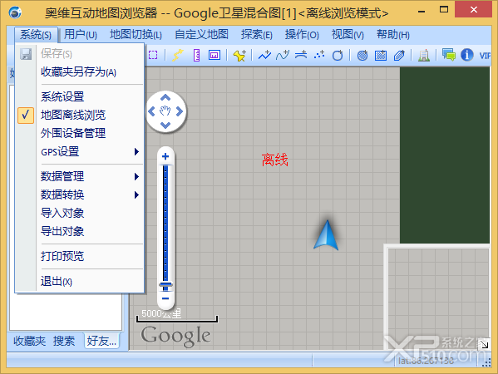This screenshot has height=374, width=498.
Task: Click the hand icon in pan control
Action: pos(165,111)
